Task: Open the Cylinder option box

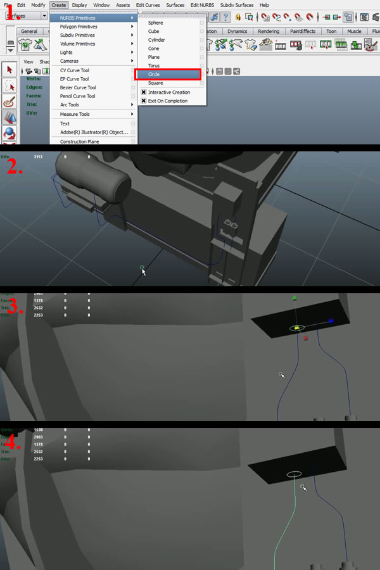Action: point(202,40)
